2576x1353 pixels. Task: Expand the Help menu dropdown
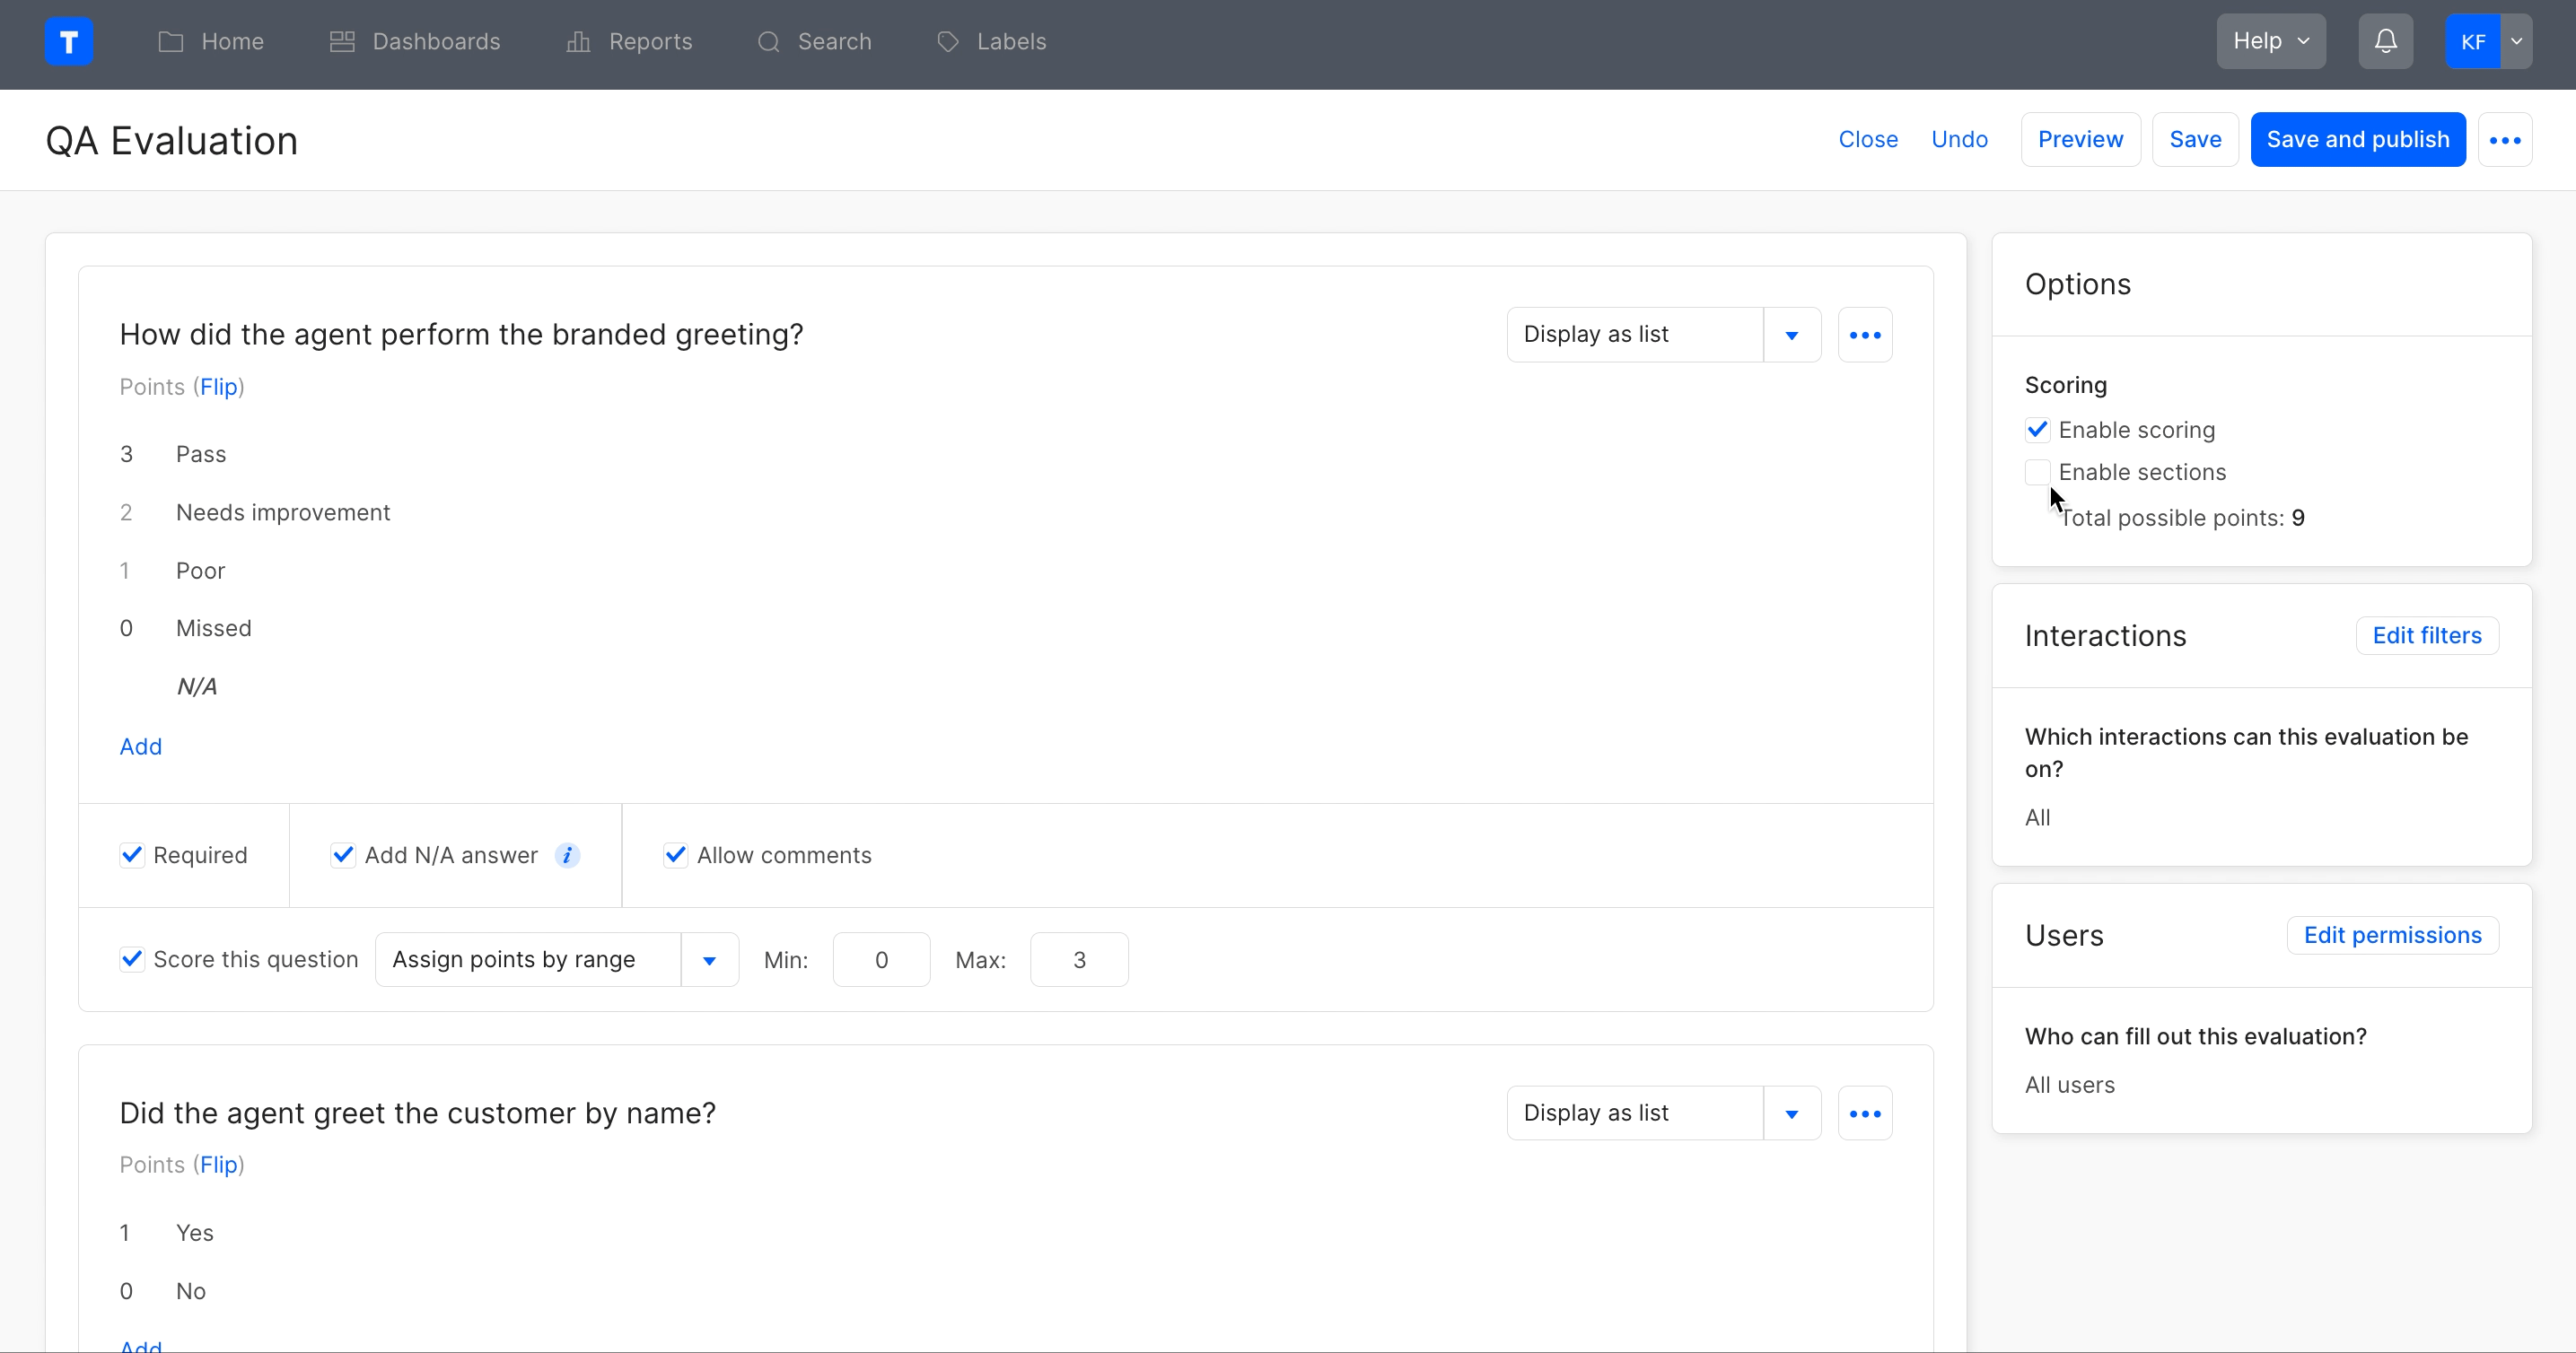2270,42
